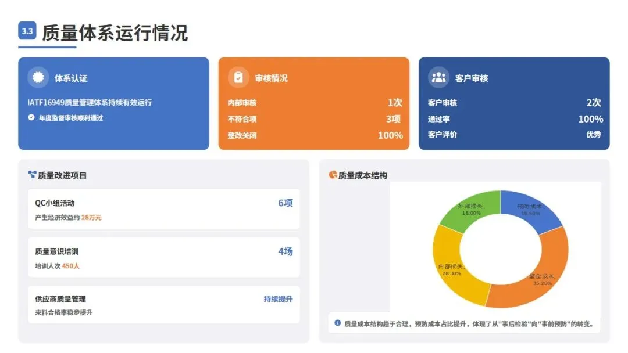Click the 外部损失 18.00% chart label

click(x=472, y=210)
